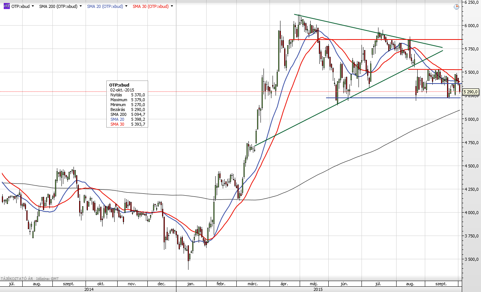Viewport: 481px width, 292px height.
Task: Select the 5 290,0 current price tag
Action: coord(471,92)
